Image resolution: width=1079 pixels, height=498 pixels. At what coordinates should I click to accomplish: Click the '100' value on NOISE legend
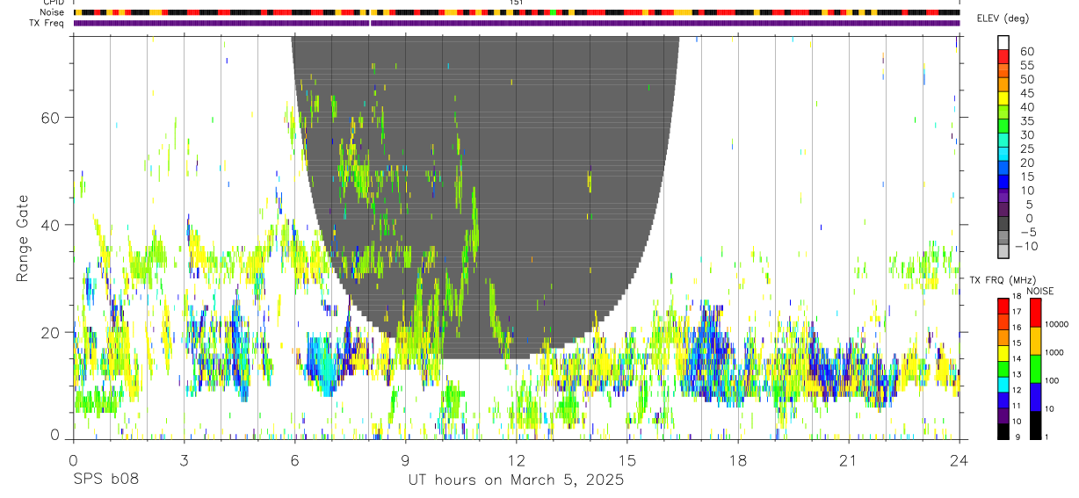click(x=1053, y=380)
